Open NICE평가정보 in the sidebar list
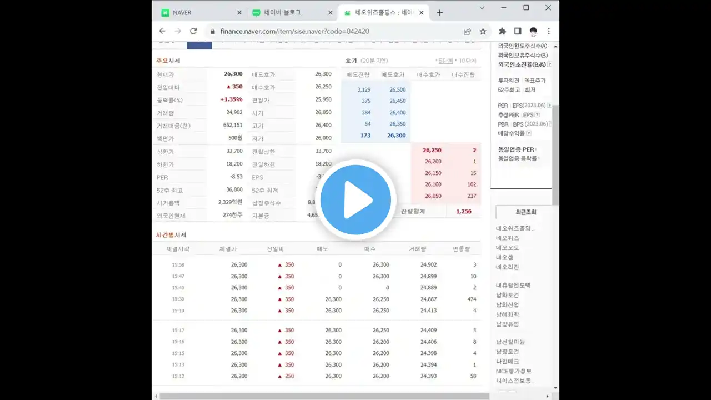The height and width of the screenshot is (400, 711). click(x=513, y=371)
